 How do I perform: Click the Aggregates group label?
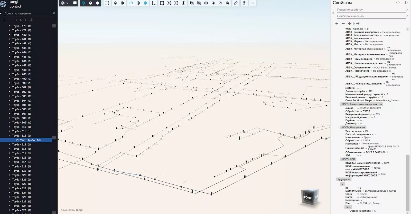coord(344,179)
